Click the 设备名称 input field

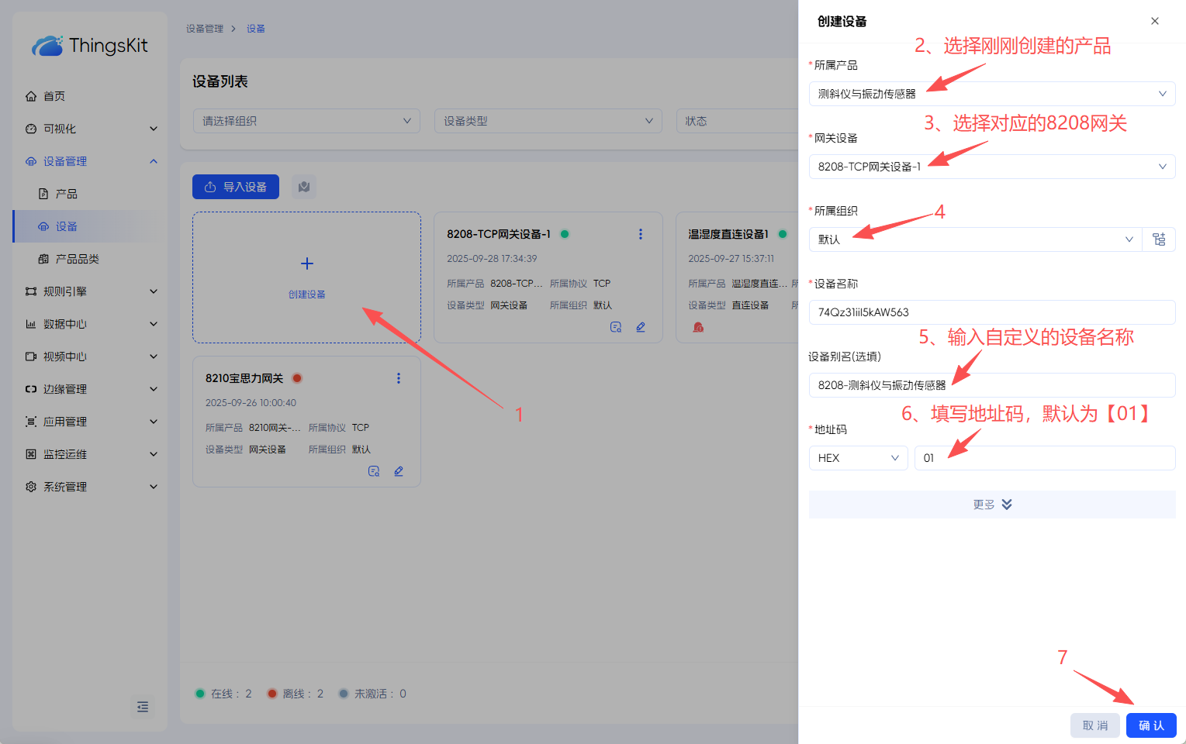[991, 312]
